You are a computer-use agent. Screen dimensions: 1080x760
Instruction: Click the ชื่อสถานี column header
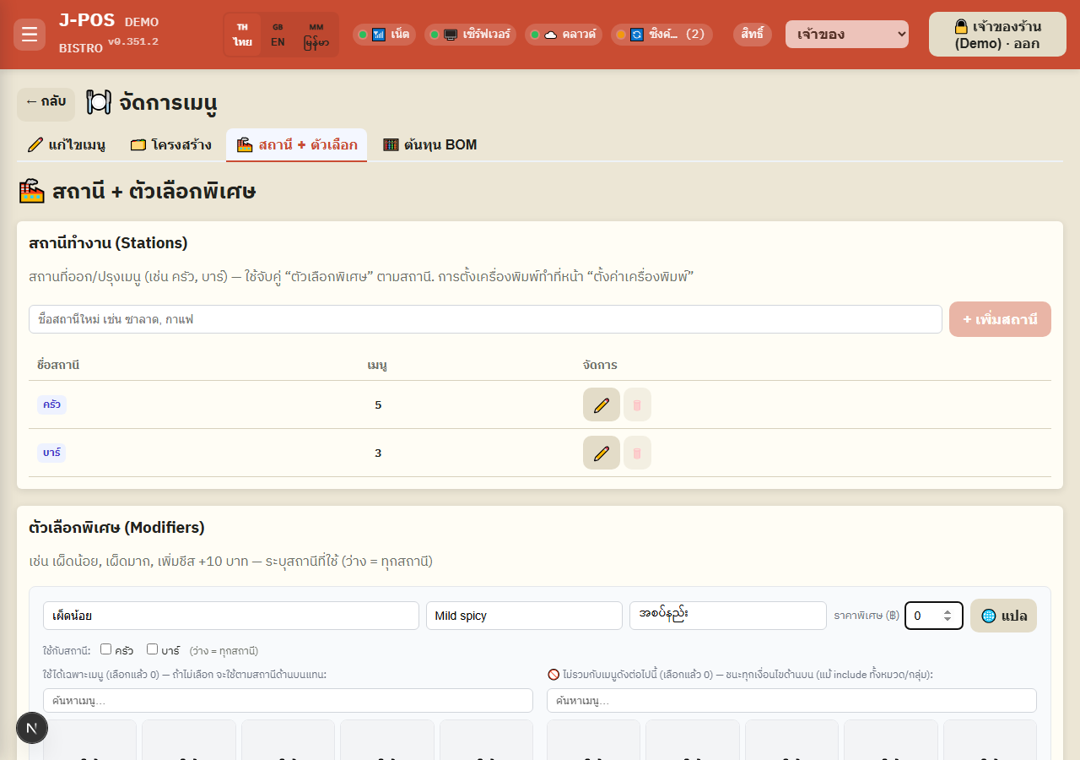[58, 365]
